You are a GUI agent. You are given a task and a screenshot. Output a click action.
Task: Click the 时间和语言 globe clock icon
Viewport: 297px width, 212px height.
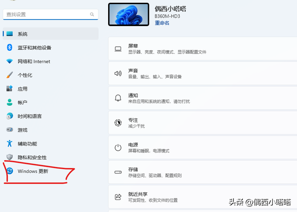(9, 116)
